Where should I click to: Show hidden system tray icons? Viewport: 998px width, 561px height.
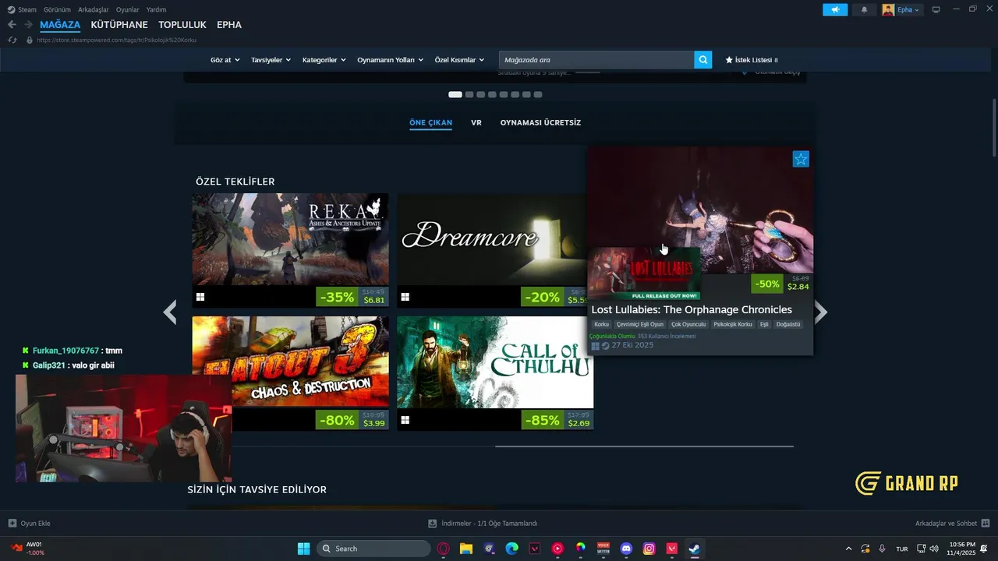849,549
